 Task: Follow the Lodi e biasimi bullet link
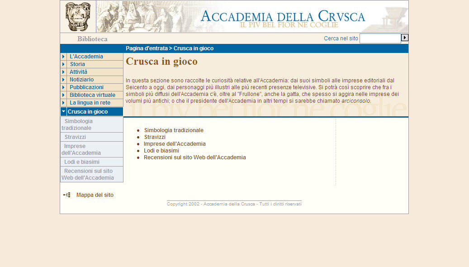click(161, 151)
